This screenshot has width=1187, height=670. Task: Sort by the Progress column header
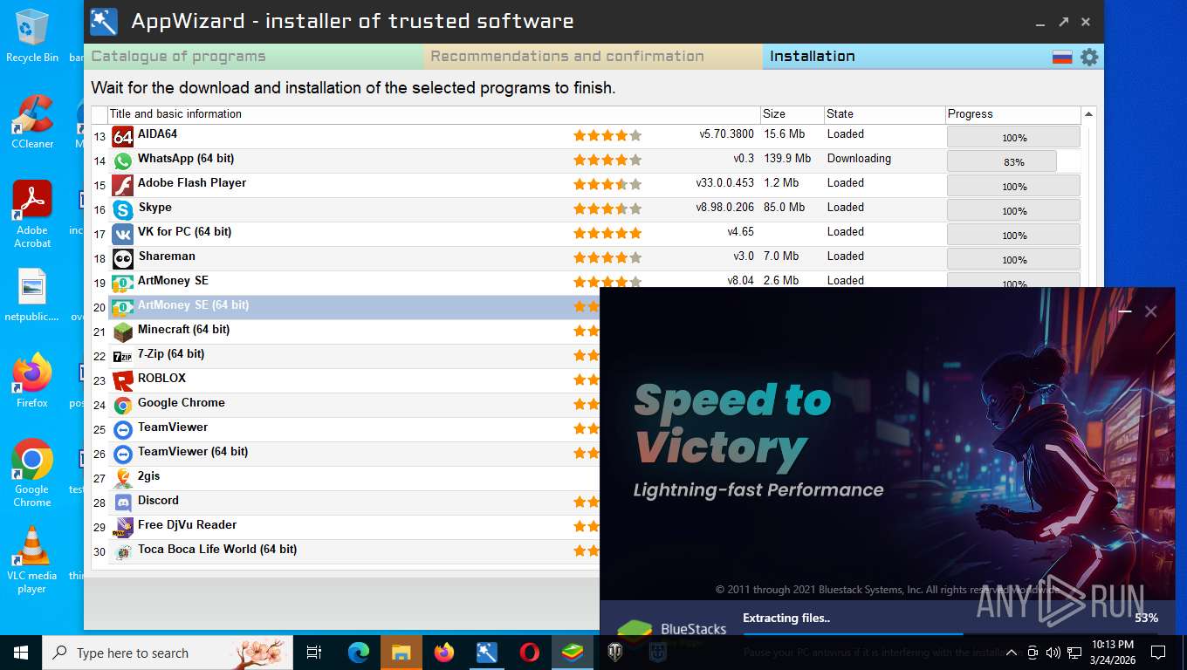tap(1013, 114)
